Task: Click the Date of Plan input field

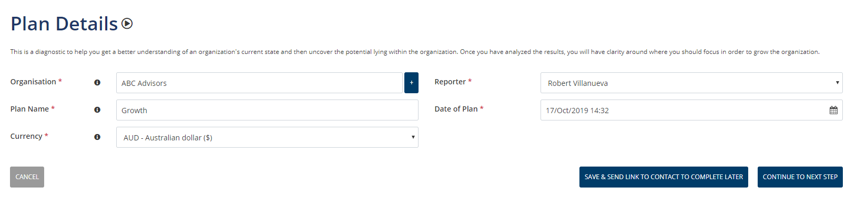Action: (691, 110)
